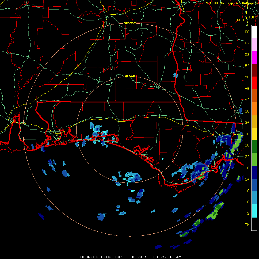Click the medium blue legend swatch

pyautogui.click(x=254, y=185)
